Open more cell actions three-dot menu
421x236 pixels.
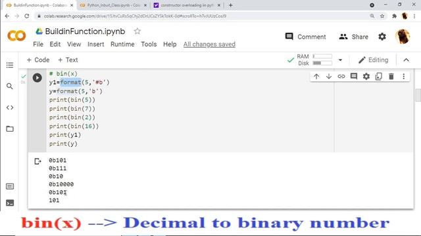point(403,77)
